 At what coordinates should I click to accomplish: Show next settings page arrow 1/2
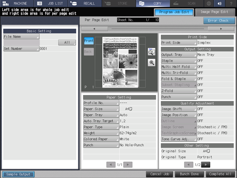tap(206, 165)
